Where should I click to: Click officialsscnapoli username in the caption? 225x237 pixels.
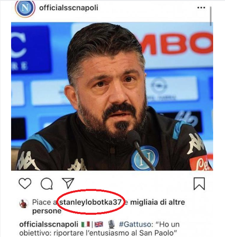pos(49,224)
